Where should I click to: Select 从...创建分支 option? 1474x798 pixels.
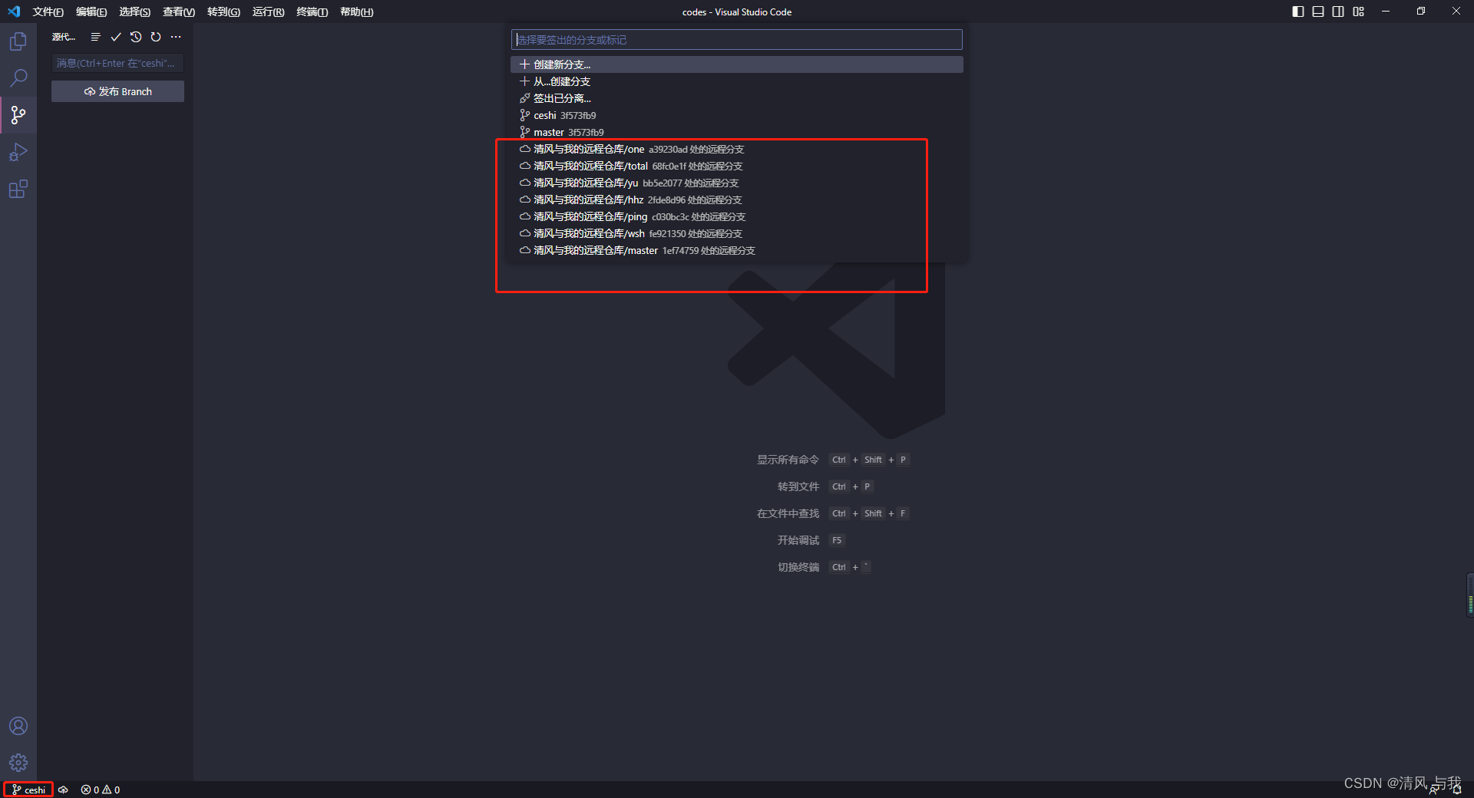coord(736,81)
